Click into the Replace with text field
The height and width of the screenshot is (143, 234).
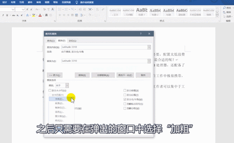(x=104, y=61)
